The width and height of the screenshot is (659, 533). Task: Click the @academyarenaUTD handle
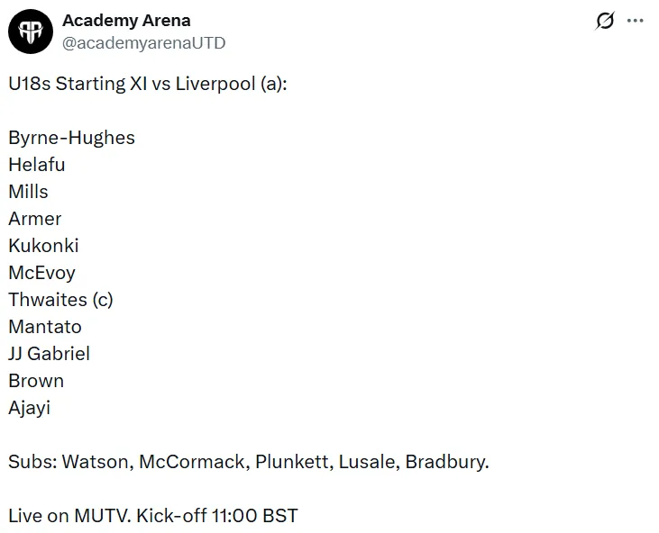tap(143, 43)
